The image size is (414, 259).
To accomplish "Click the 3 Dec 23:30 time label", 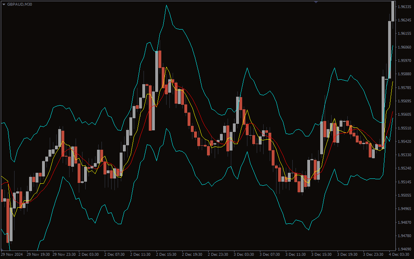I will pos(373,255).
